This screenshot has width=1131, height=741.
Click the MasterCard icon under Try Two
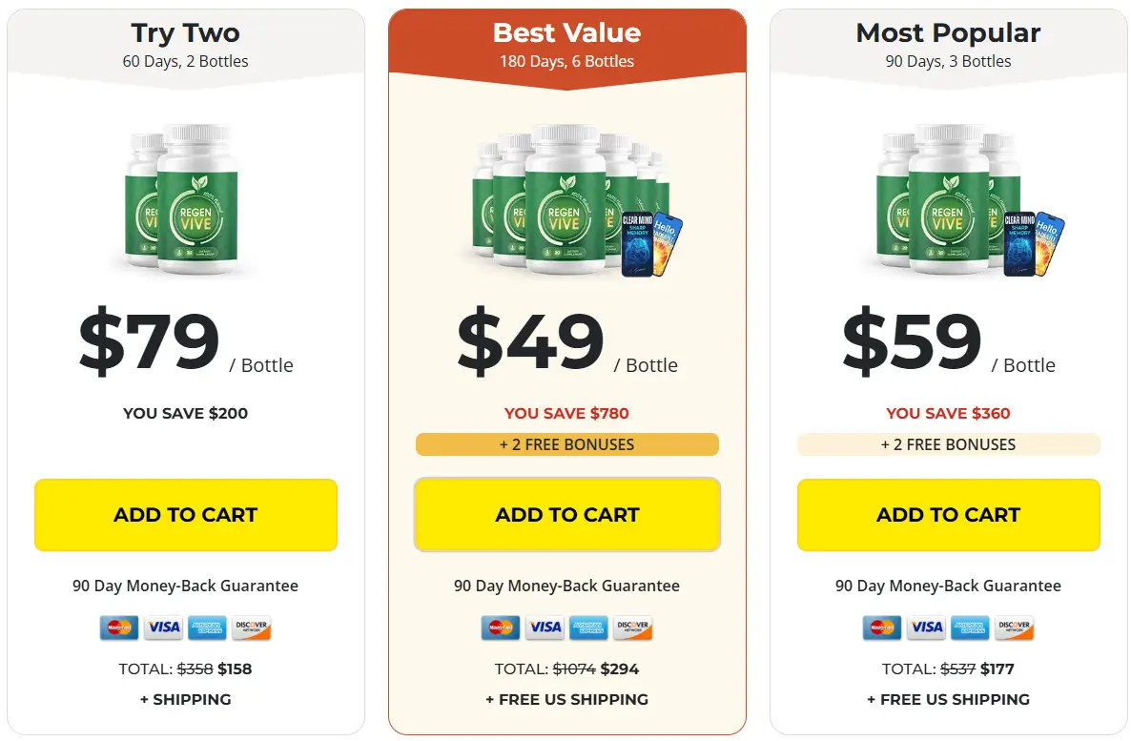[x=119, y=628]
